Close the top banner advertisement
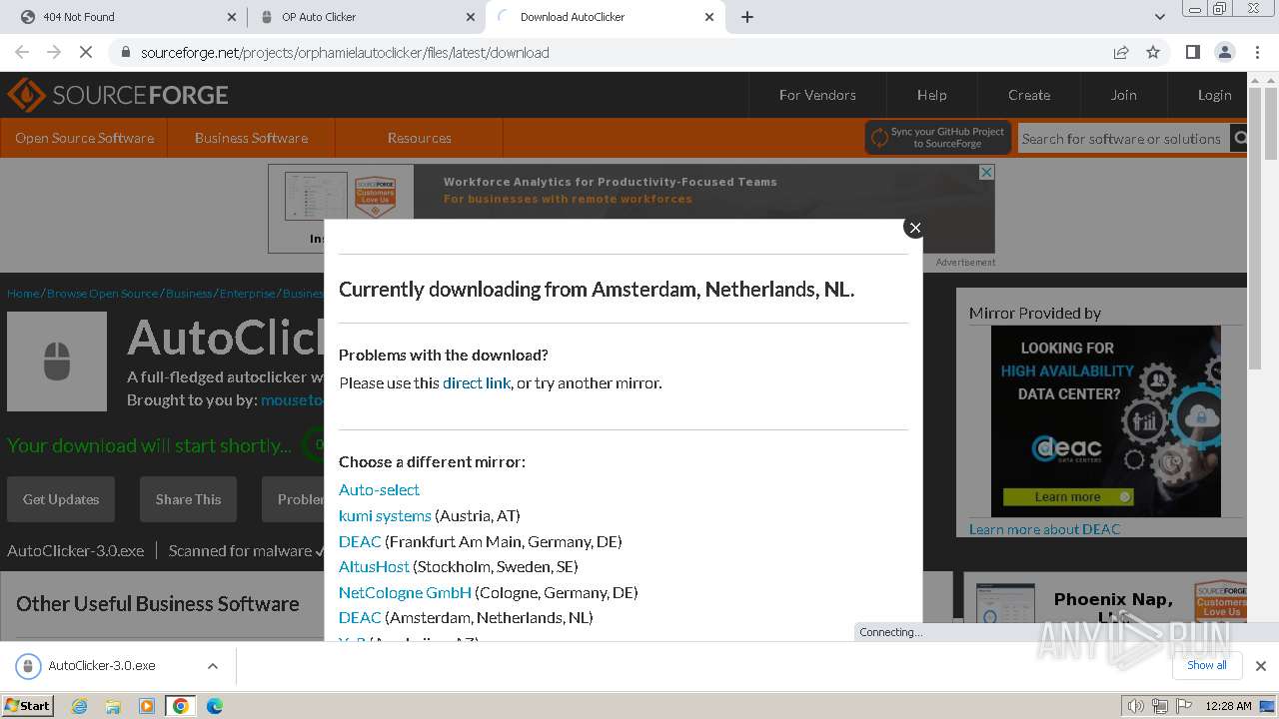The width and height of the screenshot is (1279, 719). click(x=986, y=172)
